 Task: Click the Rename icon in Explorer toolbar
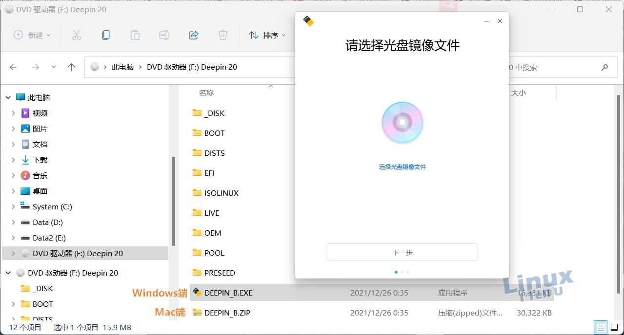164,35
